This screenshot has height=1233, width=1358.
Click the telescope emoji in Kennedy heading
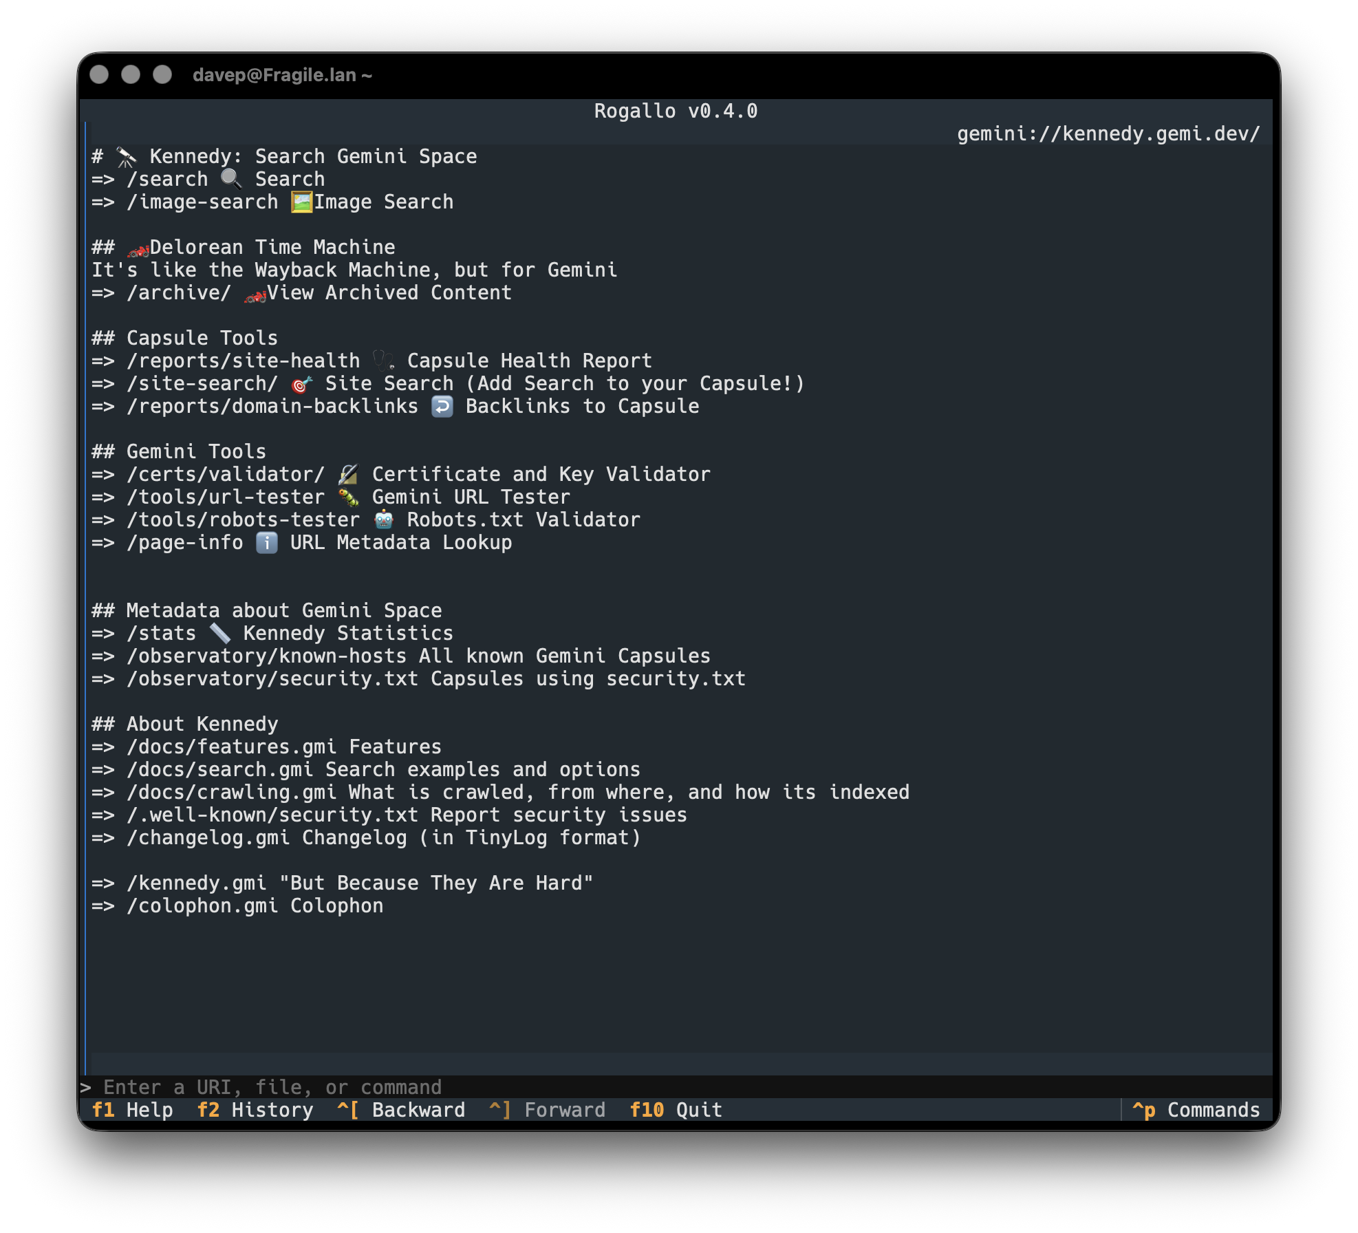[x=126, y=157]
